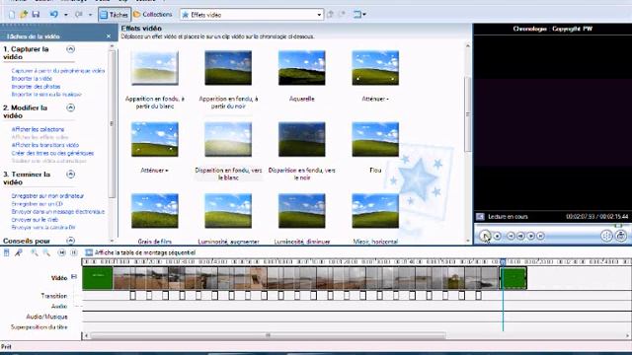
Task: Close the Tâches de la vidéo pane
Action: click(109, 36)
